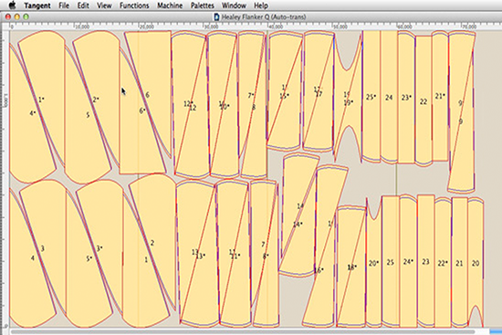Screen dimensions: 502x335
Task: Open the Help menu
Action: pos(261,5)
